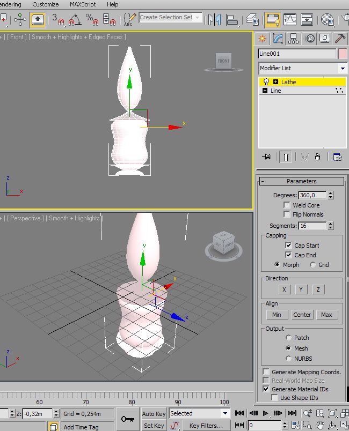The width and height of the screenshot is (349, 431).
Task: Enable the Flip Normals checkbox
Action: 287,214
